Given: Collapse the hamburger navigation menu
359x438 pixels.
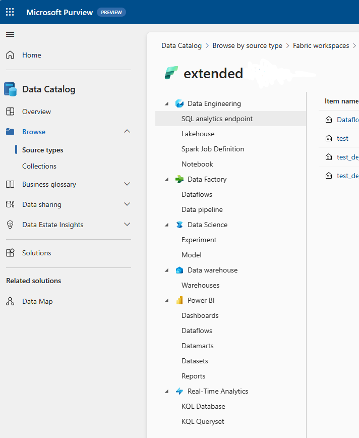Looking at the screenshot, I should tap(10, 35).
